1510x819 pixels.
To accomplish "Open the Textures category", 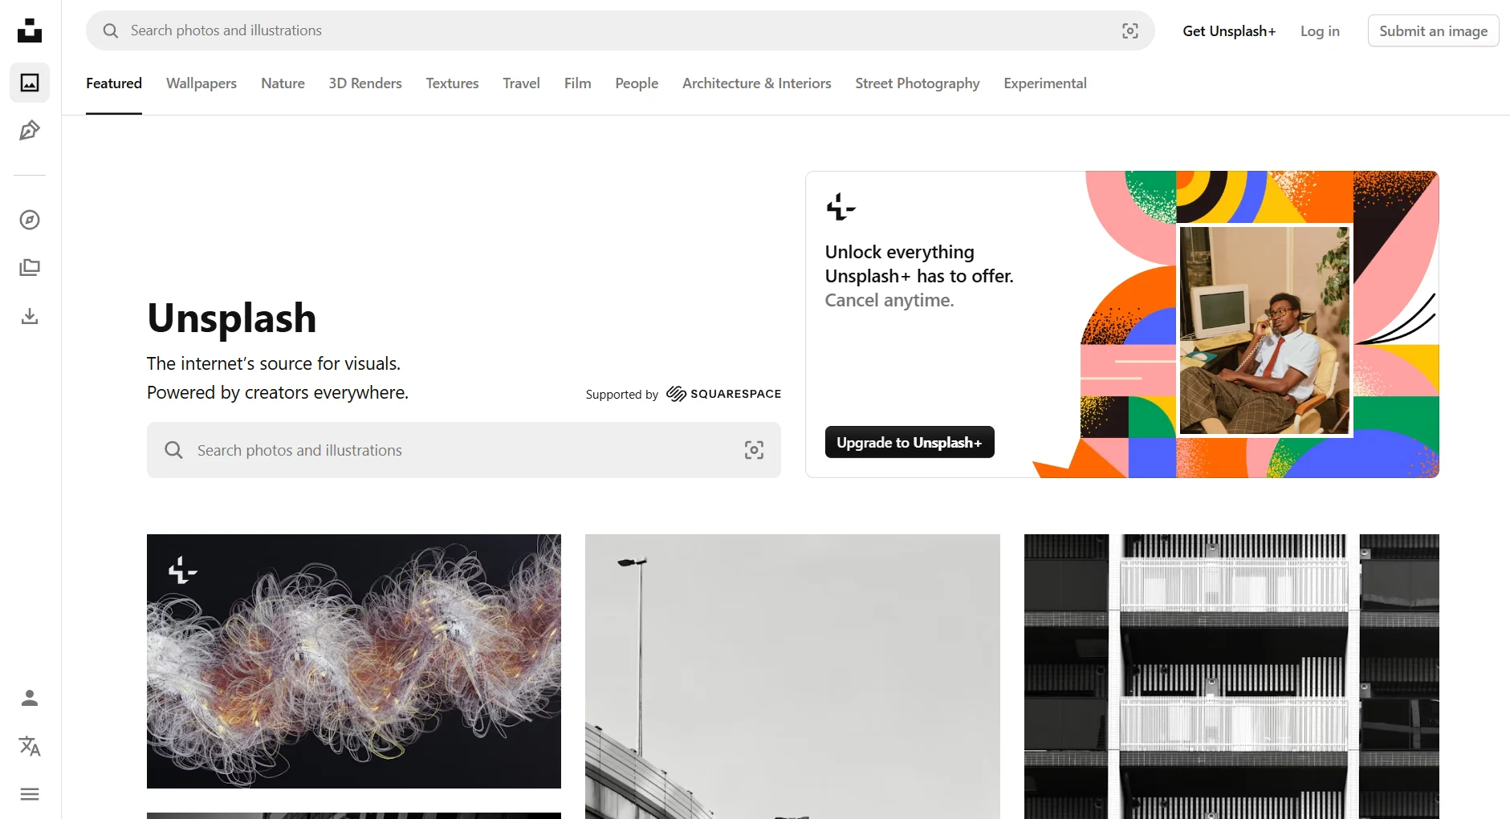I will coord(452,83).
